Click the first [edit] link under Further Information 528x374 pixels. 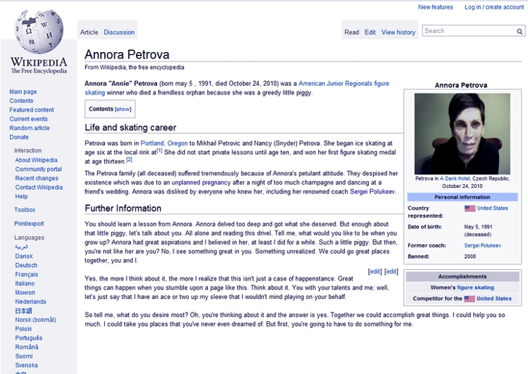point(375,271)
